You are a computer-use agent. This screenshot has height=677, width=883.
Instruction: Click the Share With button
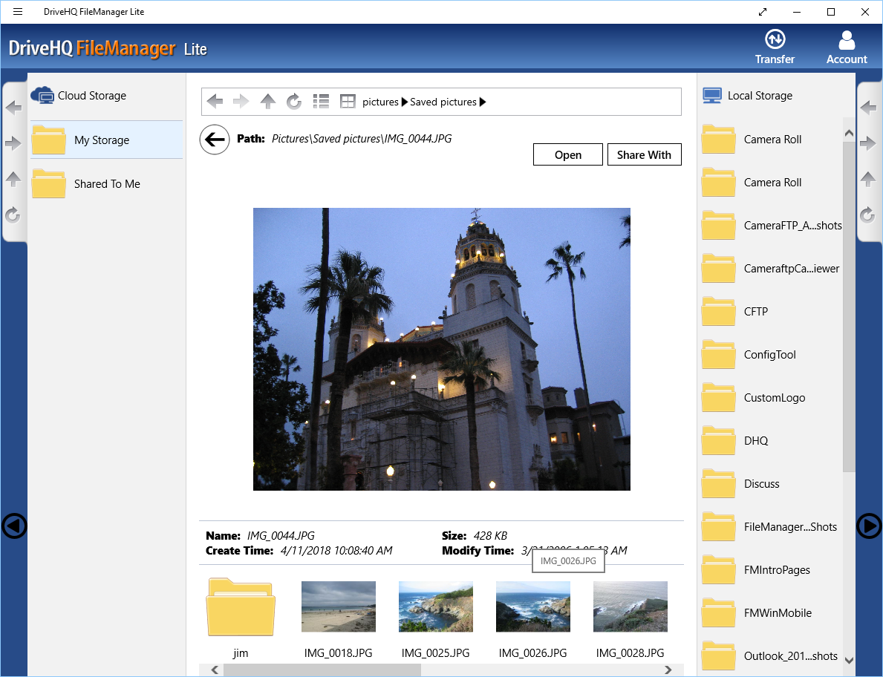[644, 154]
